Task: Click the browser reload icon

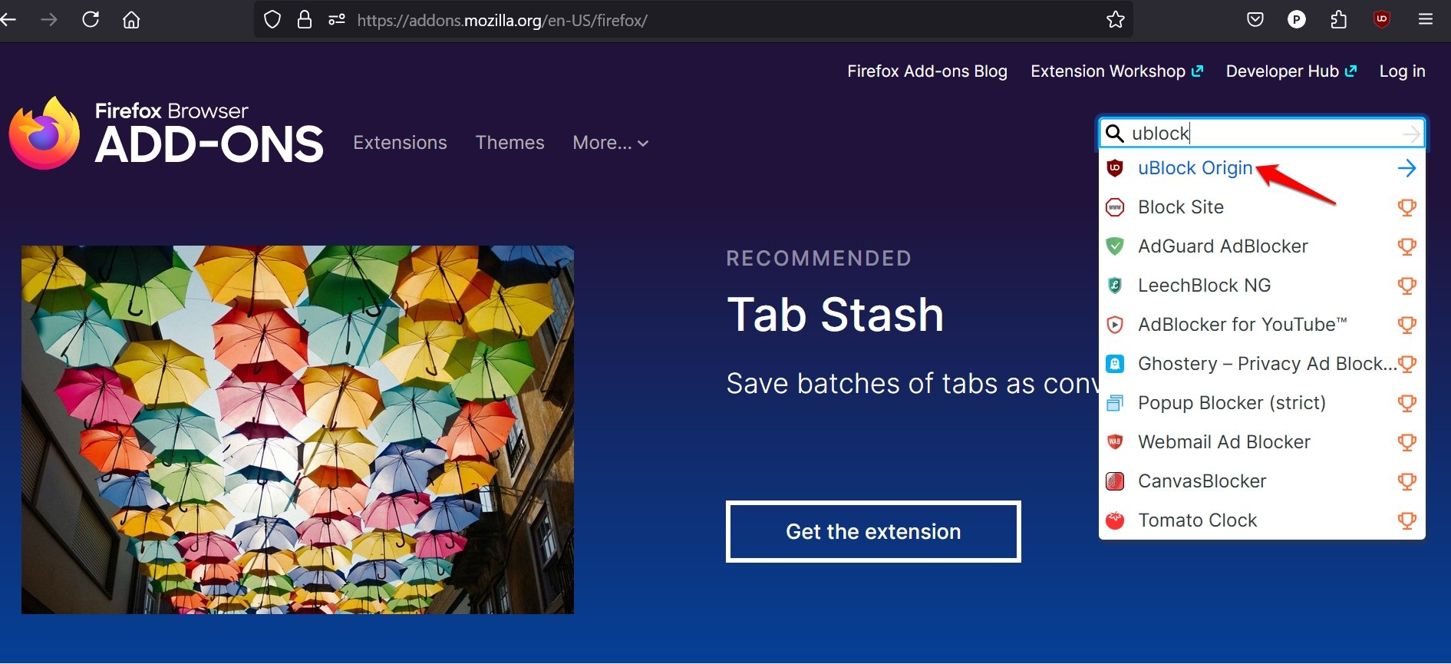Action: pyautogui.click(x=91, y=19)
